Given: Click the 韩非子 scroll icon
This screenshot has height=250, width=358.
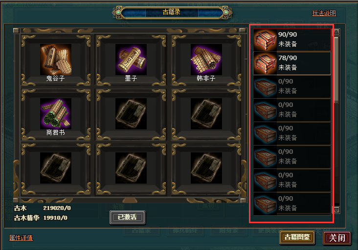Looking at the screenshot, I should [206, 60].
